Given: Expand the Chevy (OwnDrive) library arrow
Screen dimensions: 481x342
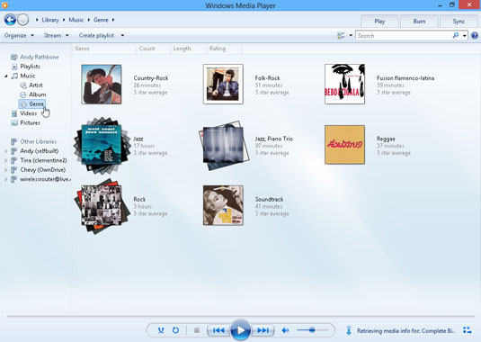Looking at the screenshot, I should (x=5, y=170).
